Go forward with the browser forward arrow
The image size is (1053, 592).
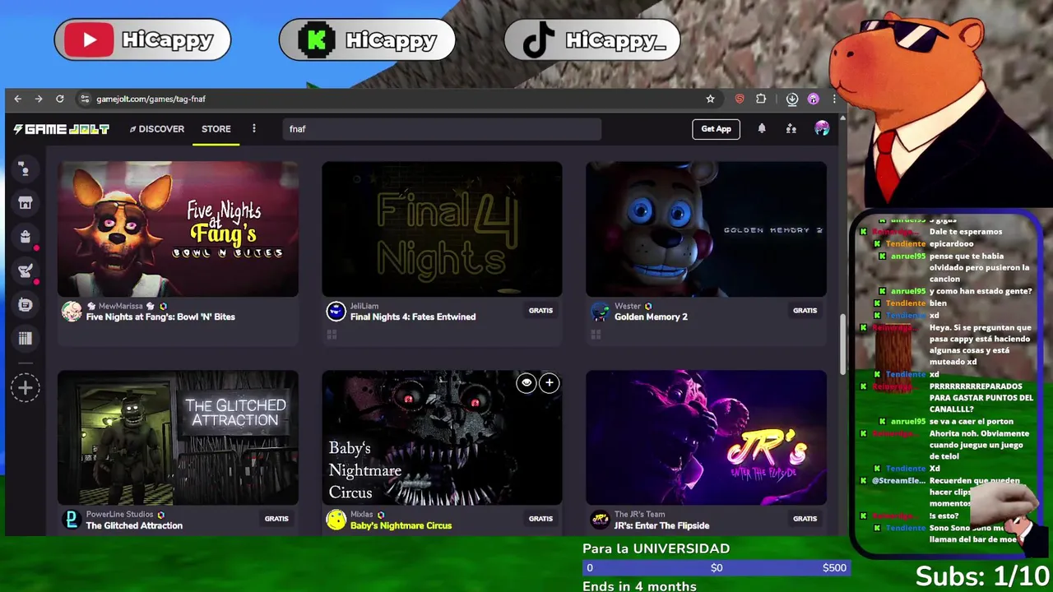[38, 99]
